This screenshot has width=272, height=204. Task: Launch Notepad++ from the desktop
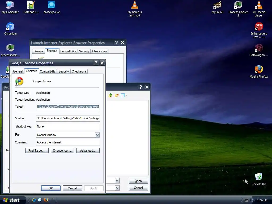31,7
